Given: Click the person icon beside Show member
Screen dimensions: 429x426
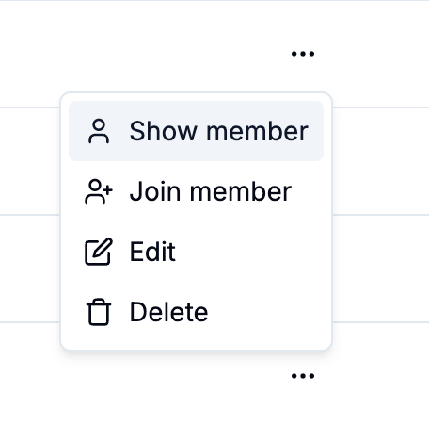Looking at the screenshot, I should coord(99,131).
